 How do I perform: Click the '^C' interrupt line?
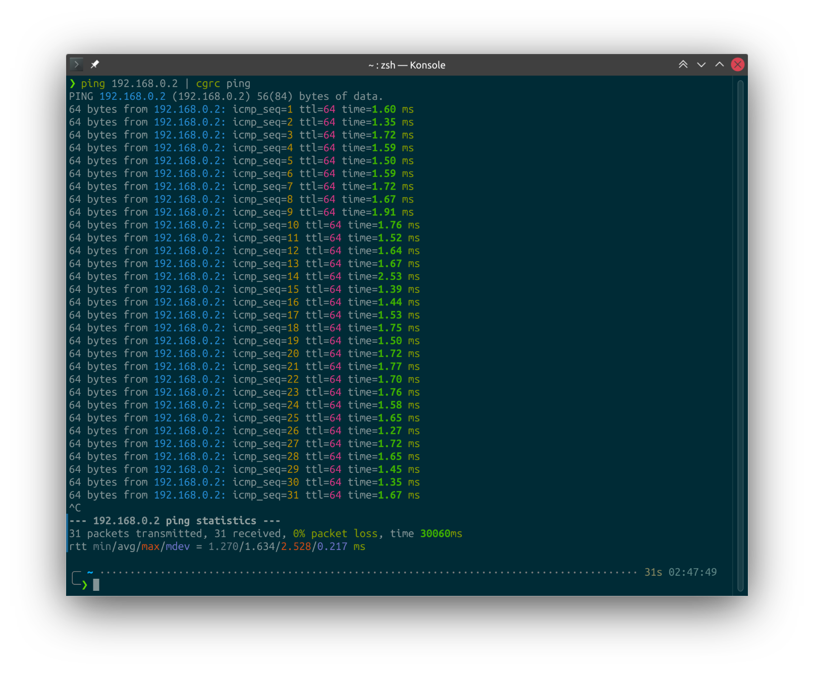(x=75, y=508)
